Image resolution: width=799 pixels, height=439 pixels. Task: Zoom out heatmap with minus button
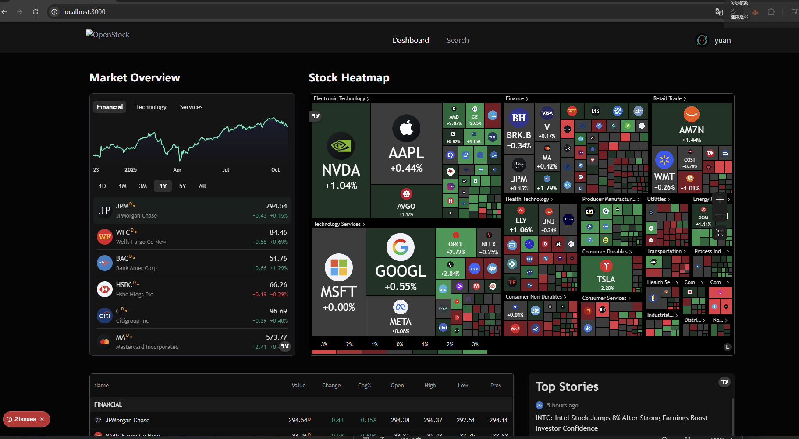[x=720, y=214]
